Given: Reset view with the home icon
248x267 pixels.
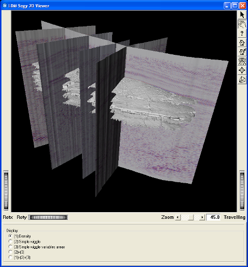Looking at the screenshot, I should [x=242, y=42].
